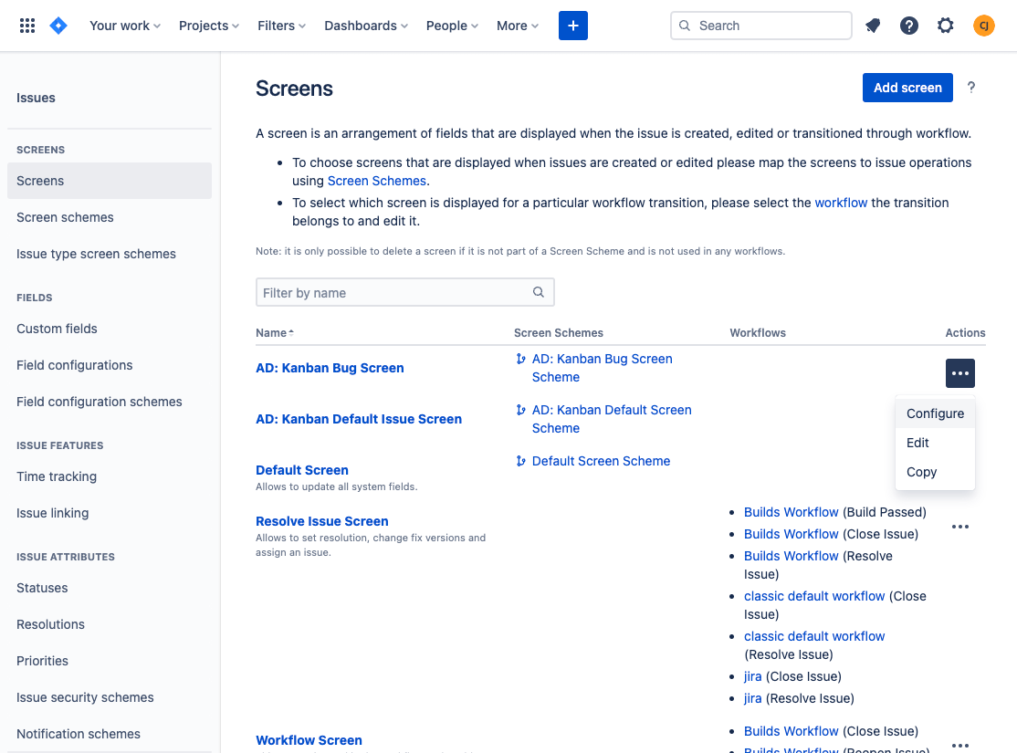Click the small help icon beside Add screen
Viewport: 1017px width, 753px height.
(x=971, y=88)
